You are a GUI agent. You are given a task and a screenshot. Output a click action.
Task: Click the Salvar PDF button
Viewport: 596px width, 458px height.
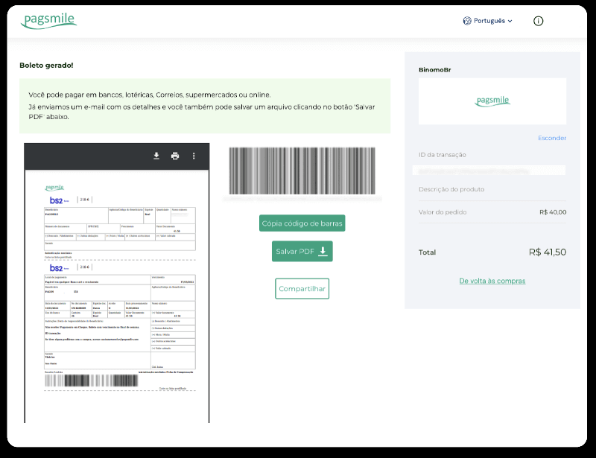(x=302, y=251)
